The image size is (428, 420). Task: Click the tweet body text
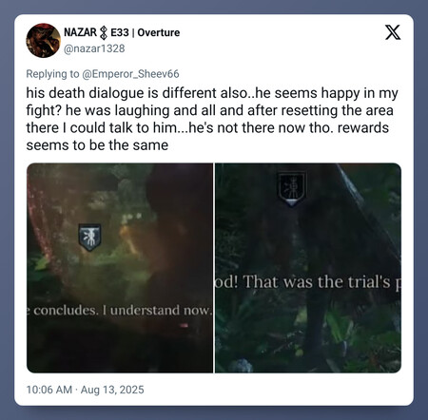pyautogui.click(x=212, y=119)
